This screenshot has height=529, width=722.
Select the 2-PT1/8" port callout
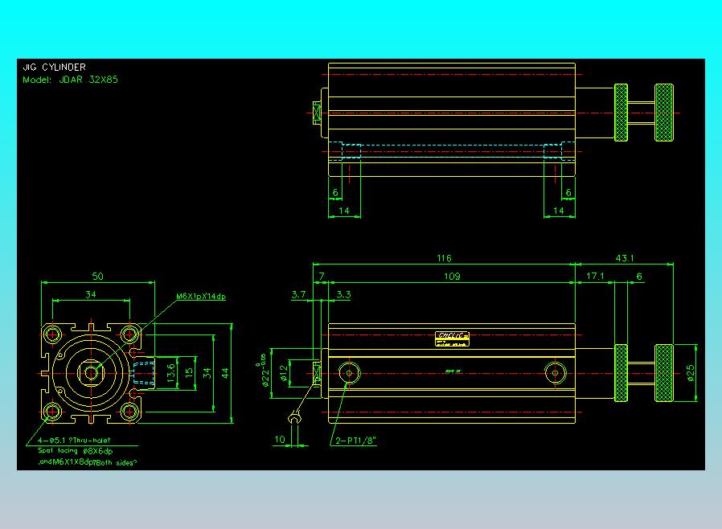coord(355,441)
